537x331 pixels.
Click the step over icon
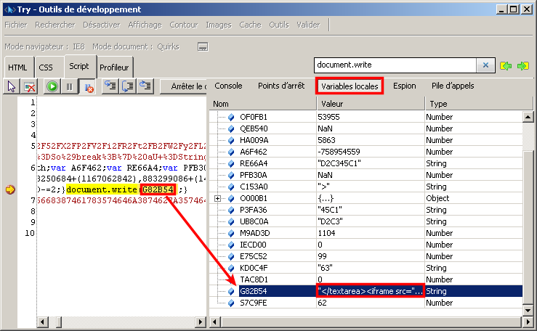128,86
